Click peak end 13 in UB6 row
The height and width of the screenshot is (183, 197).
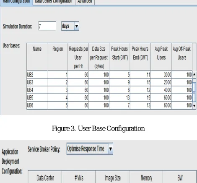pyautogui.click(x=140, y=105)
